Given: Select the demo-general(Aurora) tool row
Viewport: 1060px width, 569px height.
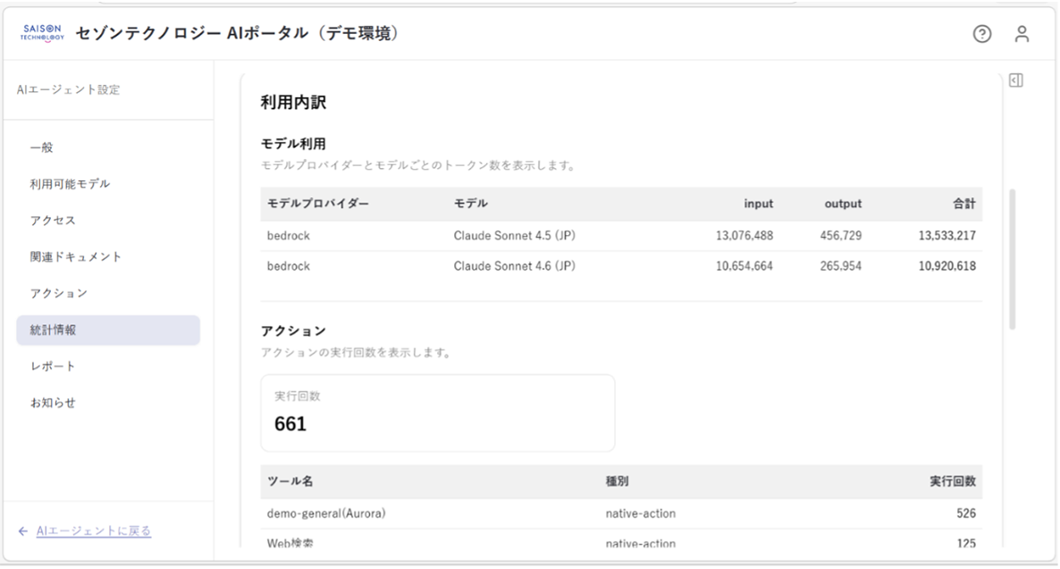Looking at the screenshot, I should click(x=621, y=514).
